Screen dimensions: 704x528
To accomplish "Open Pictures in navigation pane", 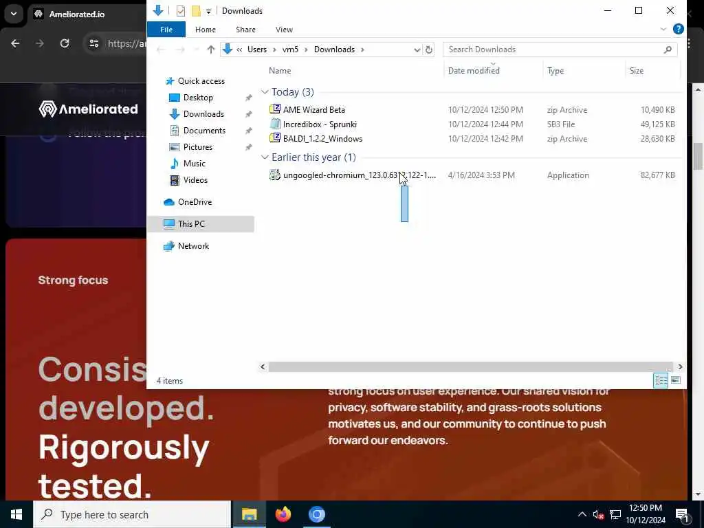I will [x=197, y=147].
